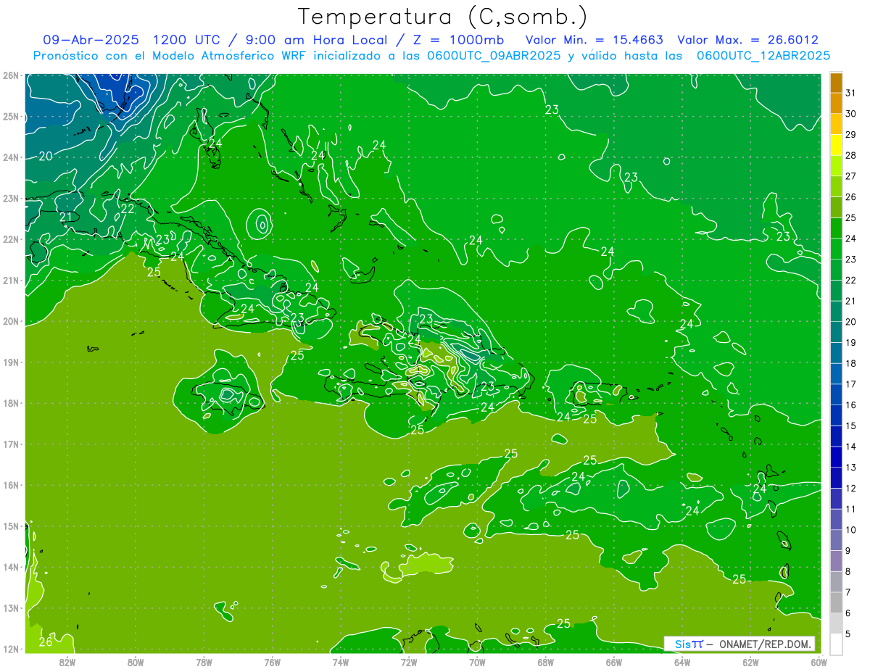Viewport: 870px width, 672px height.
Task: Click the '80W' longitude axis label
Action: [x=136, y=662]
